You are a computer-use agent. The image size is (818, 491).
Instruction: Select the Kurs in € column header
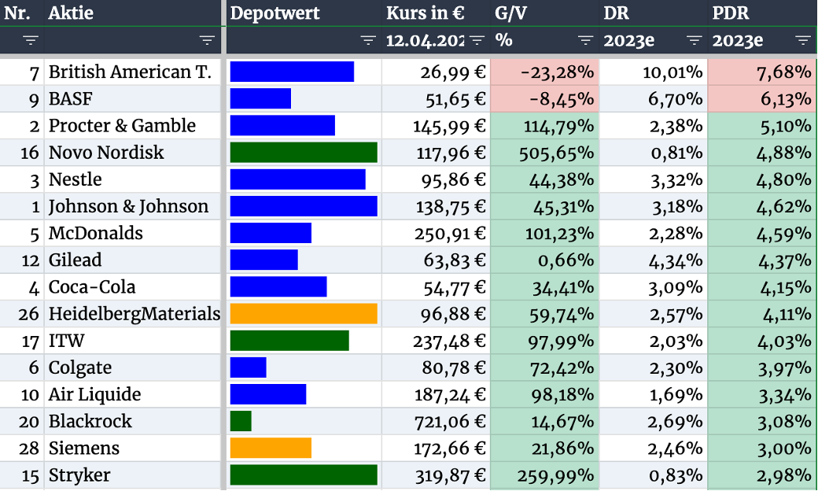point(436,13)
